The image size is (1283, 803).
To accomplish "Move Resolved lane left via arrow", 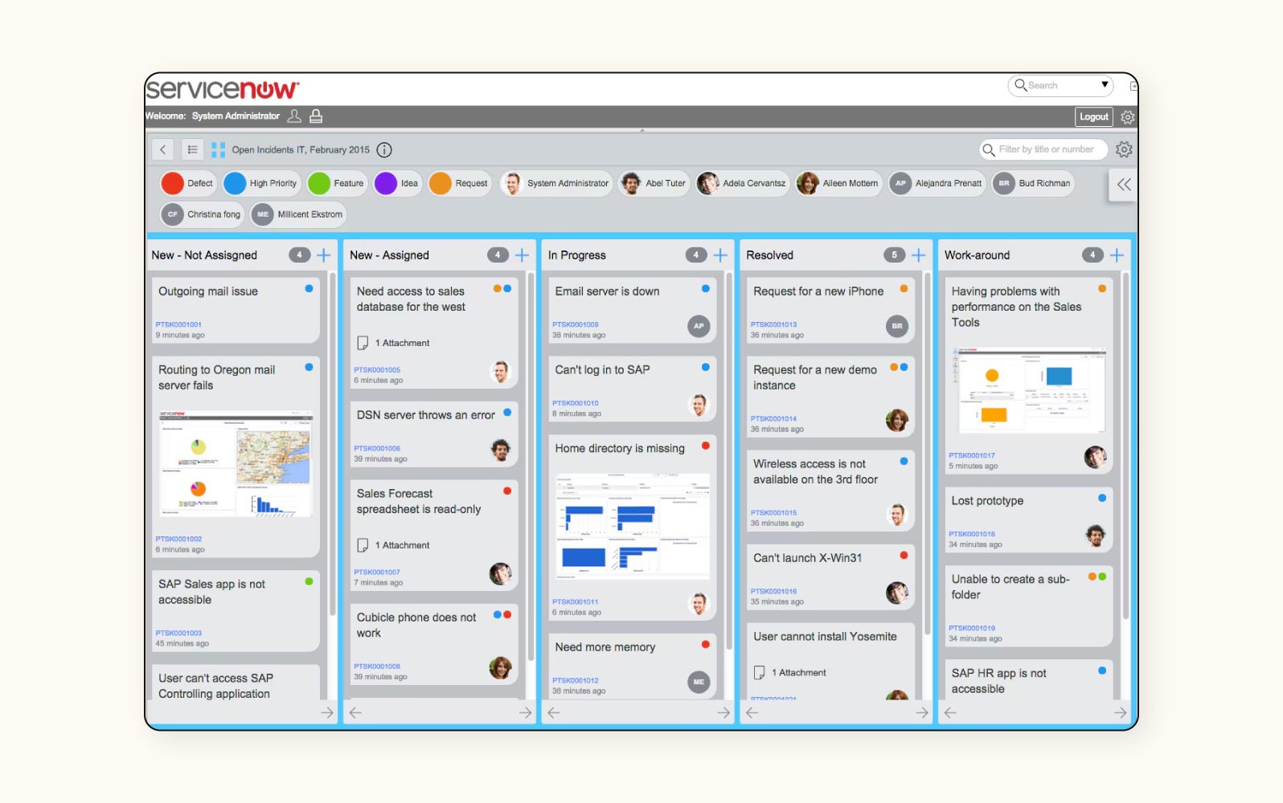I will (x=752, y=712).
